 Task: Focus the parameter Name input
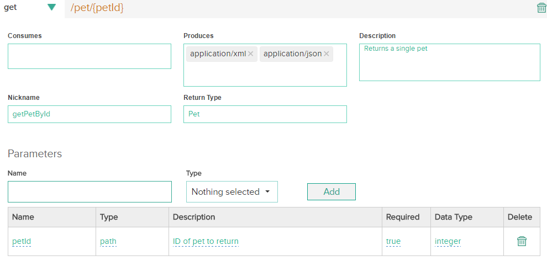[x=90, y=192]
